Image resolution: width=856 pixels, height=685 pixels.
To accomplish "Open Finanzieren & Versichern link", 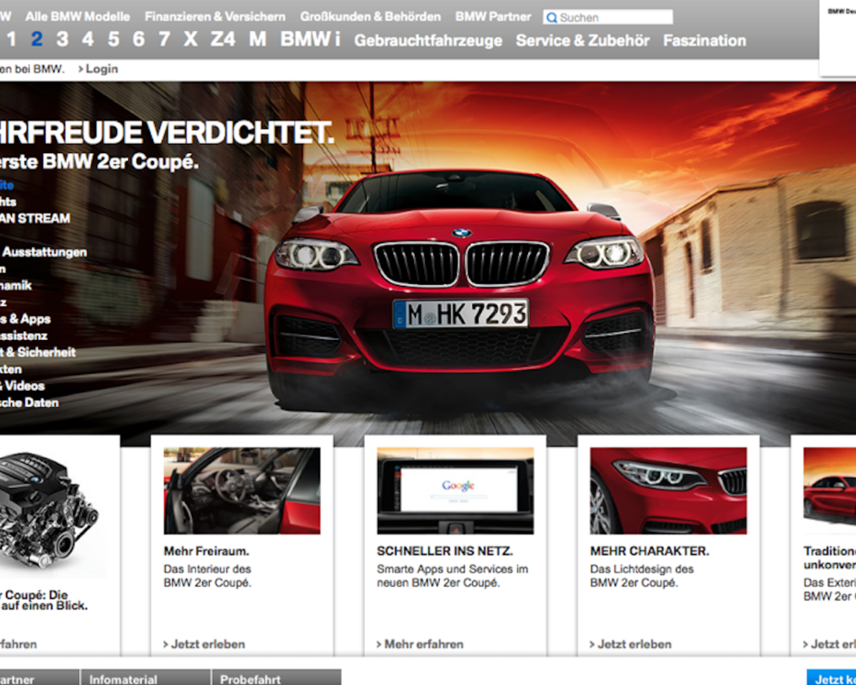I will [215, 17].
